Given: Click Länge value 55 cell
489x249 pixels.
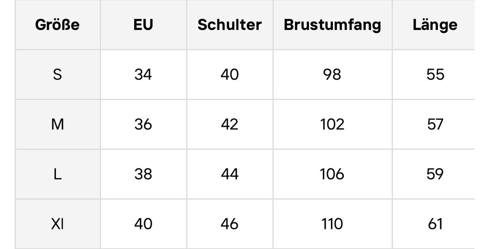Looking at the screenshot, I should click(435, 74).
